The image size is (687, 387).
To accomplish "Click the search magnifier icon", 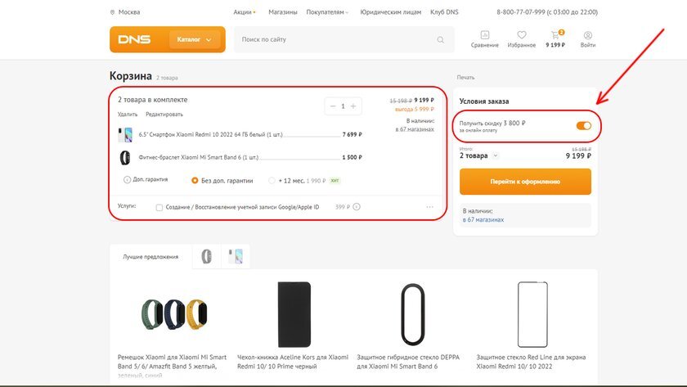I will point(440,40).
